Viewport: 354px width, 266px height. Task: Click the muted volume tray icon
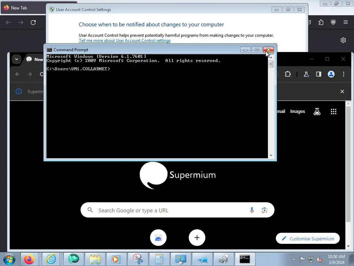319,259
